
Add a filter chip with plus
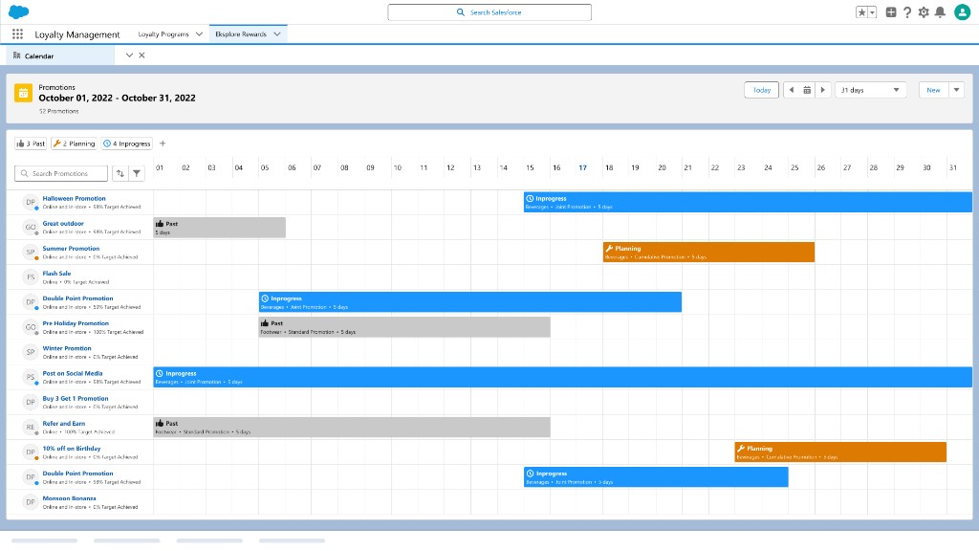coord(163,143)
